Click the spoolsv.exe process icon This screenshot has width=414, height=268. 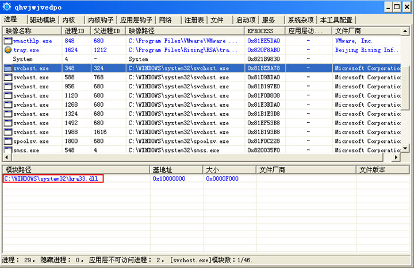[x=8, y=141]
